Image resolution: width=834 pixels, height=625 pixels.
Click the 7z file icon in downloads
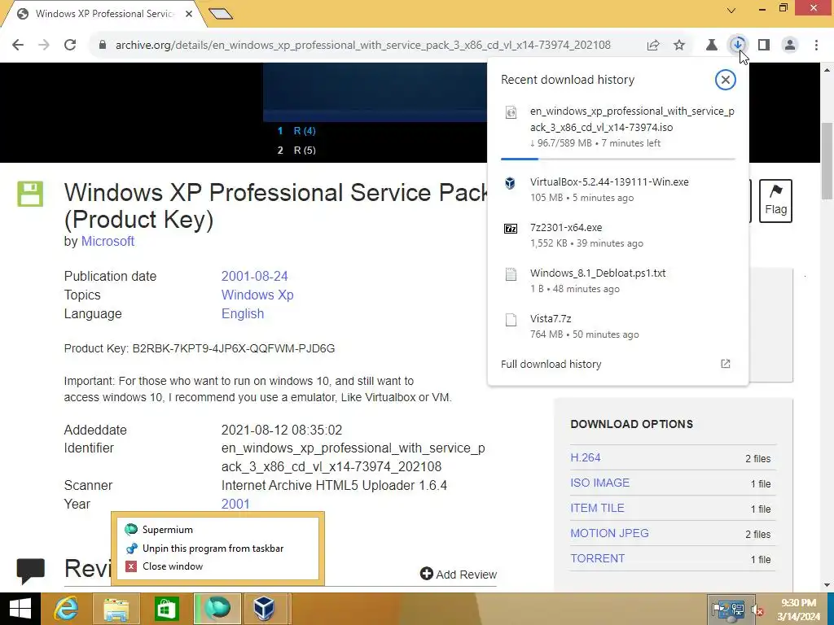511,229
